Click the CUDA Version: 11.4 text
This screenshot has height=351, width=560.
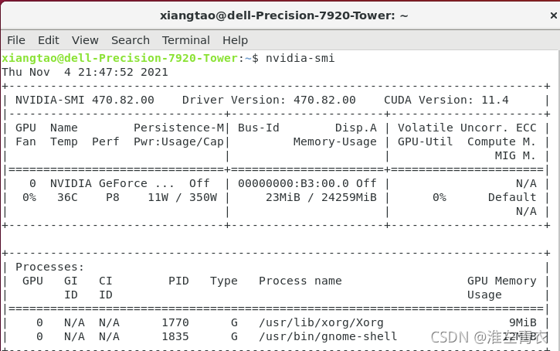tap(446, 100)
